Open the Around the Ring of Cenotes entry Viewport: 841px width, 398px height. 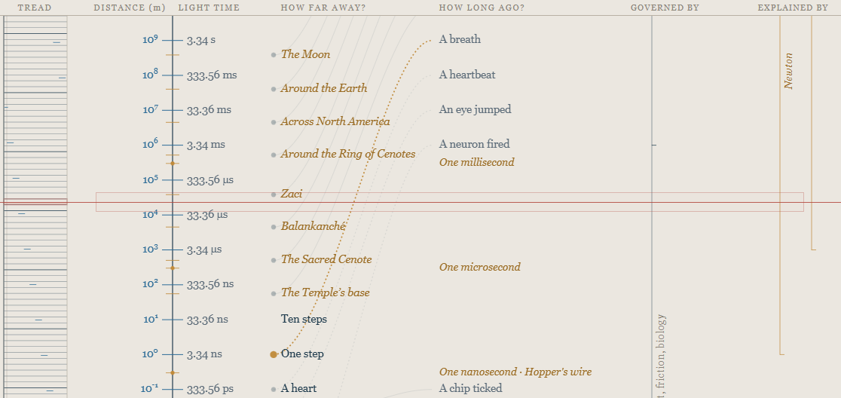point(348,154)
